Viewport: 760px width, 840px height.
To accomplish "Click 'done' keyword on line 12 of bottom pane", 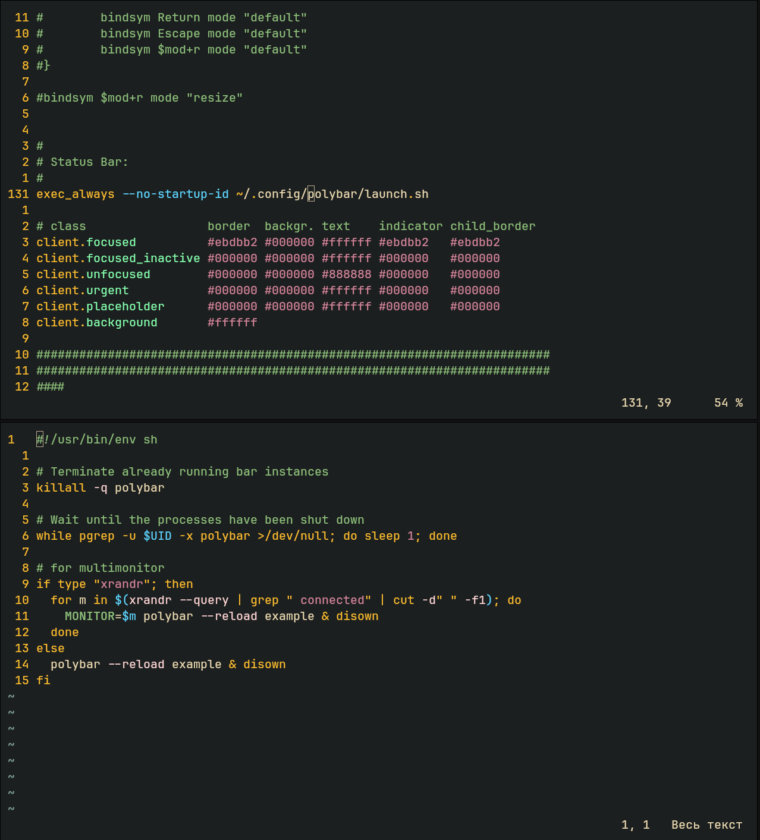I will coord(65,633).
